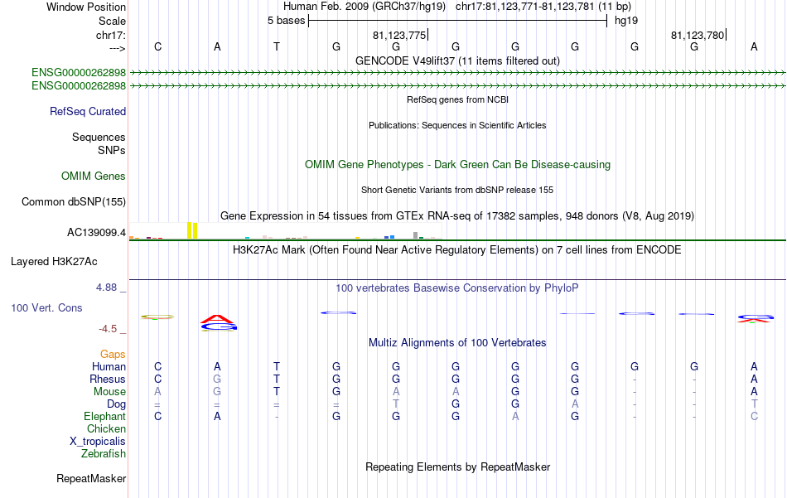This screenshot has height=498, width=787.
Task: Open the OMIM Genes track label
Action: pyautogui.click(x=94, y=176)
